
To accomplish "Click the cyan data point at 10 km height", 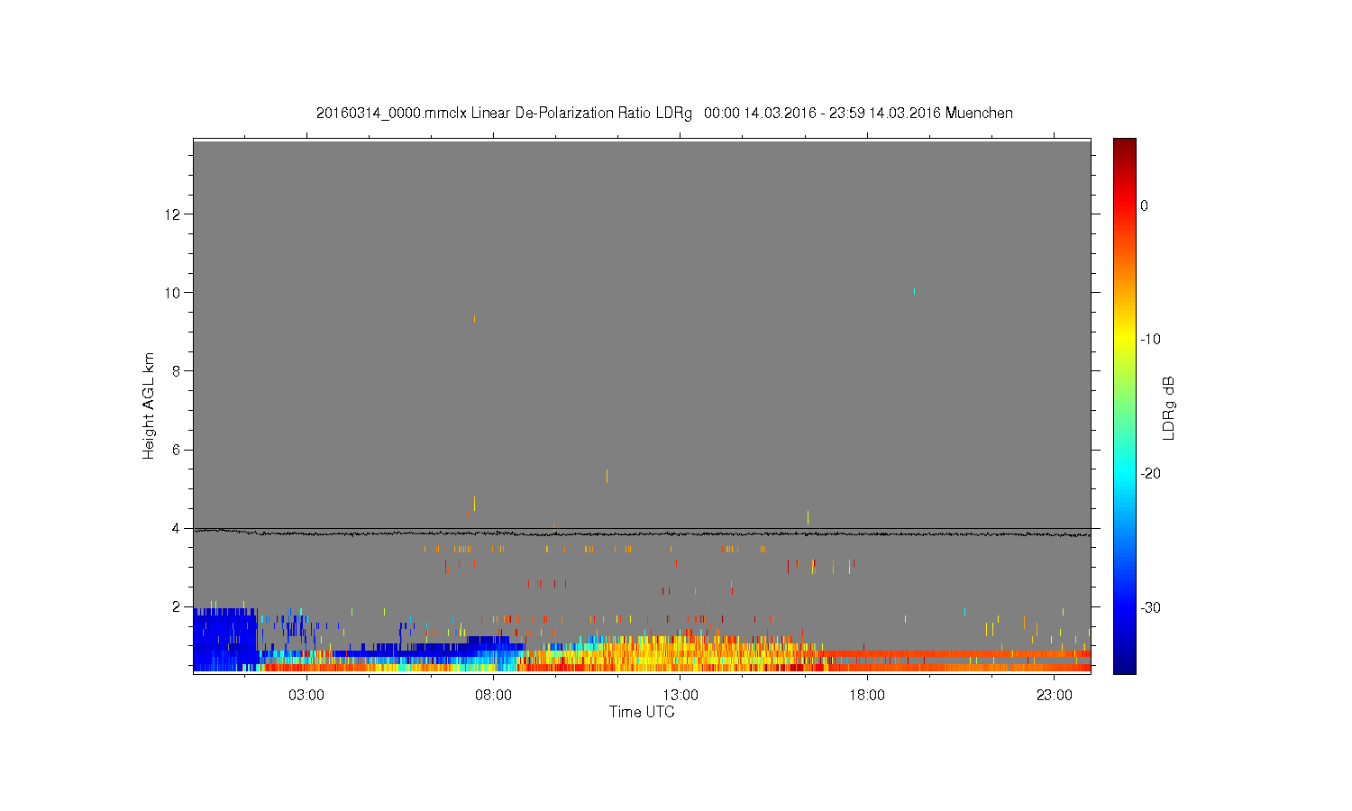I will [914, 292].
